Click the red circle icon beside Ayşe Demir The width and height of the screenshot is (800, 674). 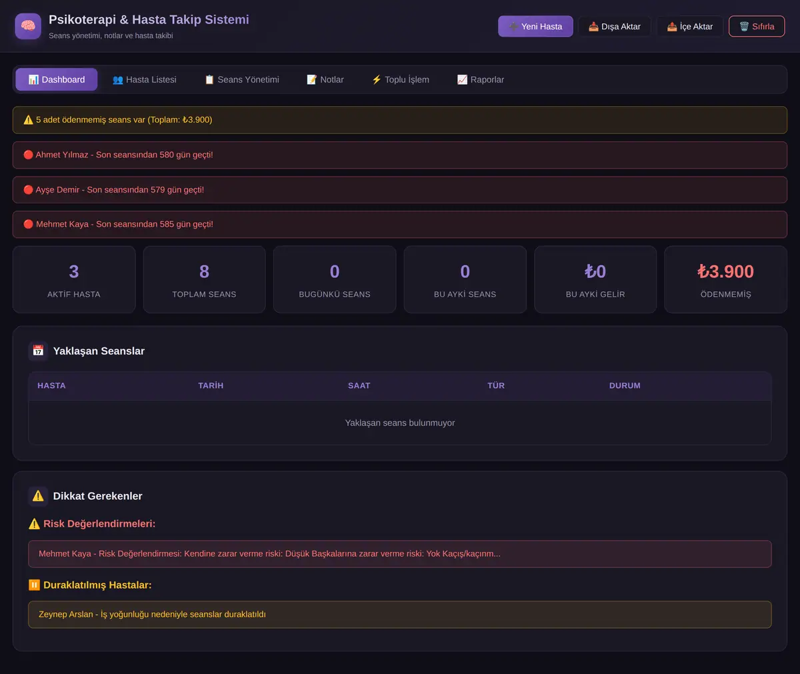(28, 189)
